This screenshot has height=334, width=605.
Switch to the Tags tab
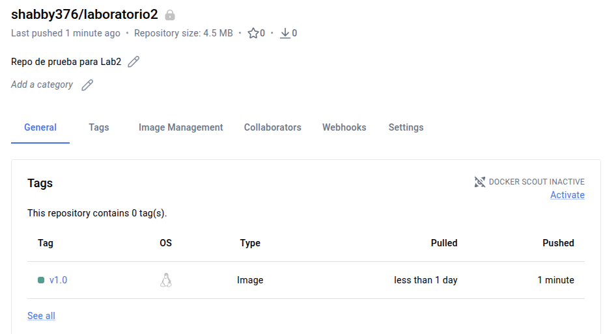[99, 127]
